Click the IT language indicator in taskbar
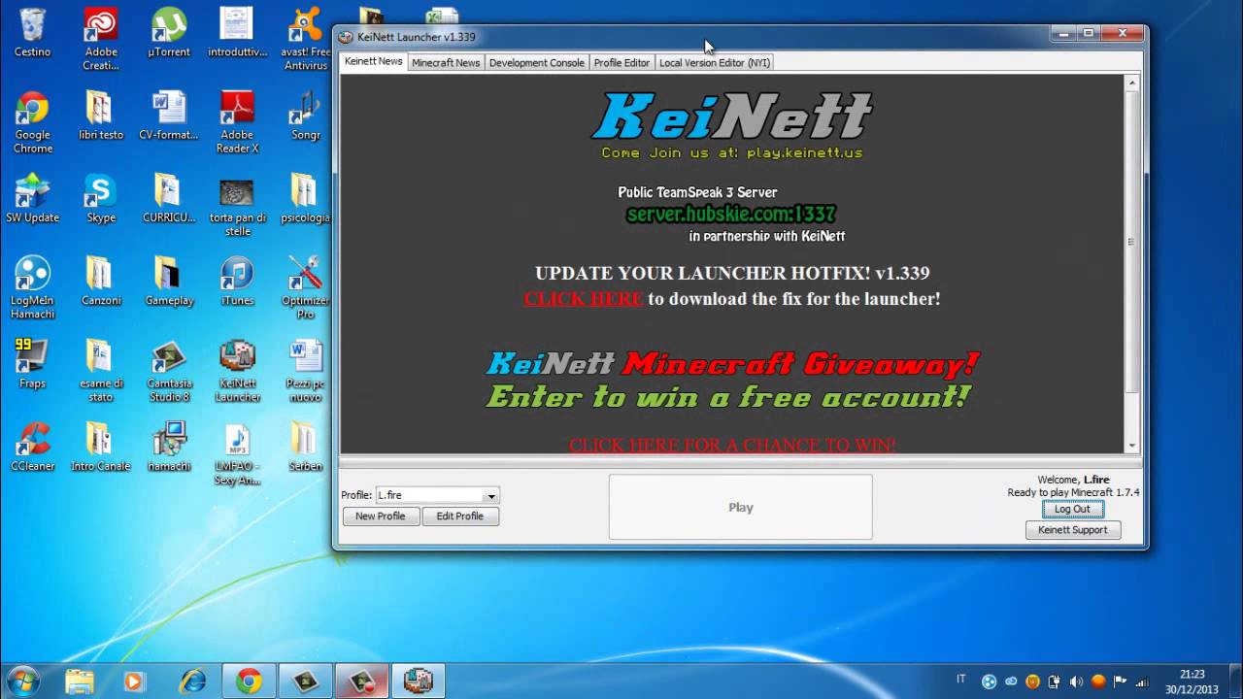This screenshot has height=699, width=1243. click(x=961, y=679)
